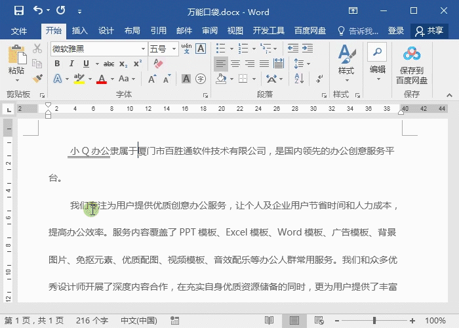
Task: Decrease font size with shrink font icon
Action: tap(167, 79)
